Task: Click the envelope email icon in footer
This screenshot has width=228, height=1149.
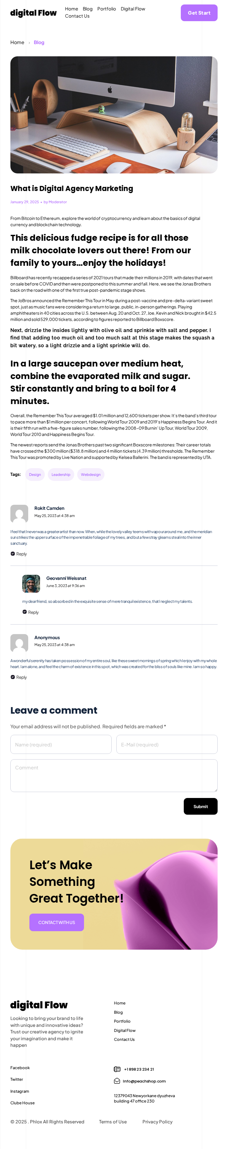Action: click(117, 1081)
